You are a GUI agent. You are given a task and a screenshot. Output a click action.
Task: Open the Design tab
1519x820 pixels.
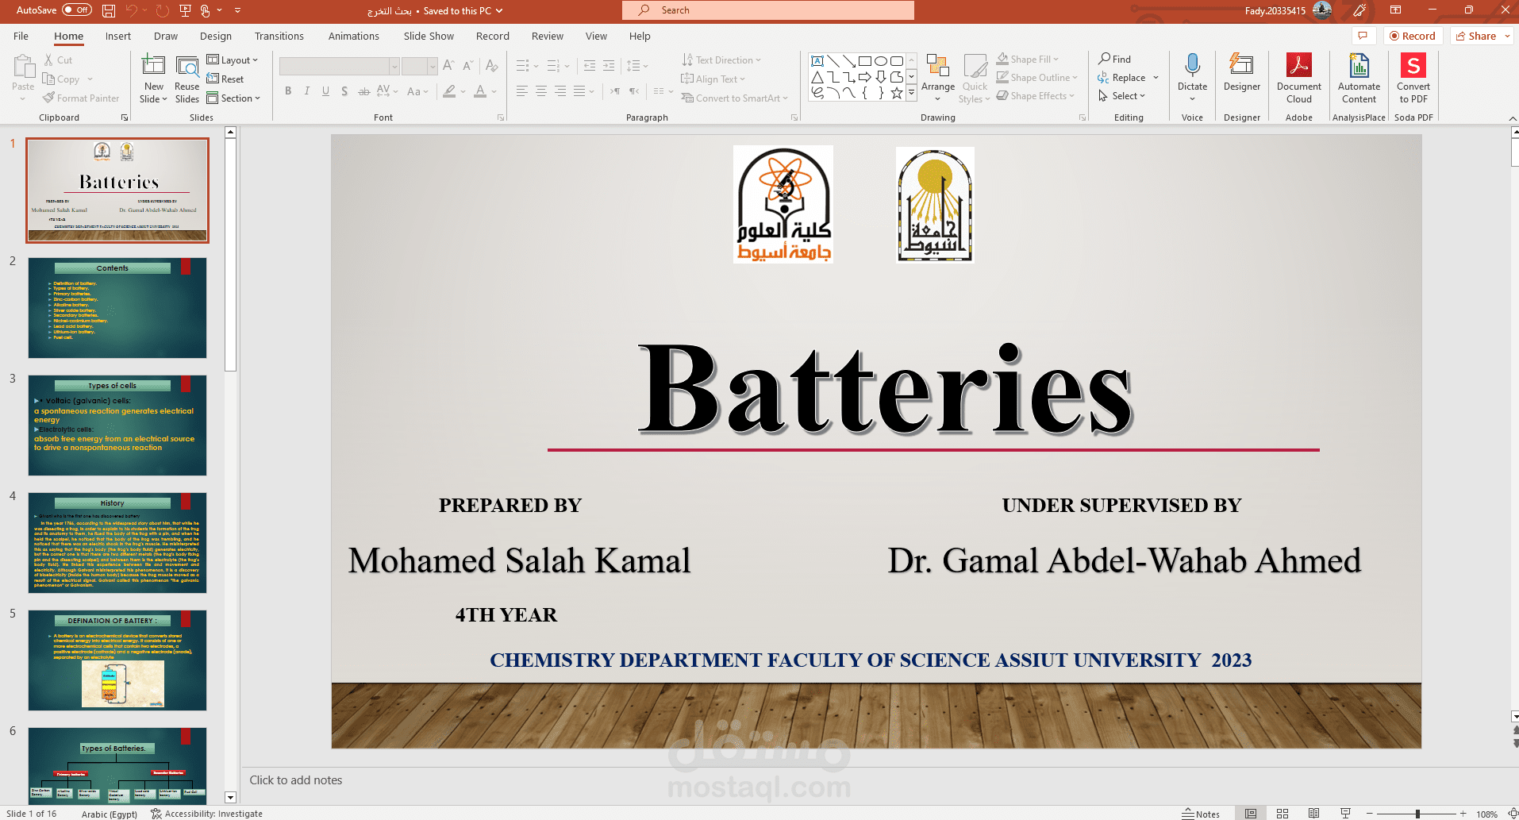tap(216, 37)
